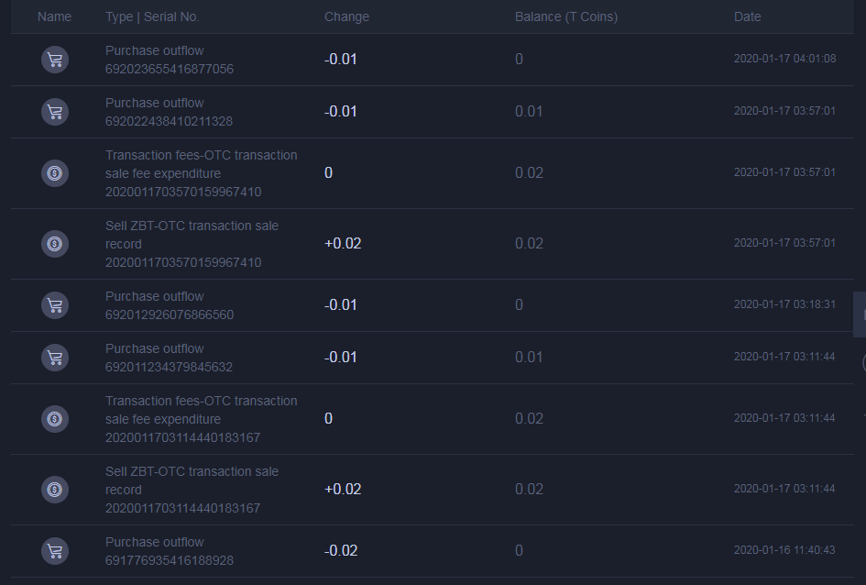Click coin icon for sale record 20200117031144

(55, 490)
